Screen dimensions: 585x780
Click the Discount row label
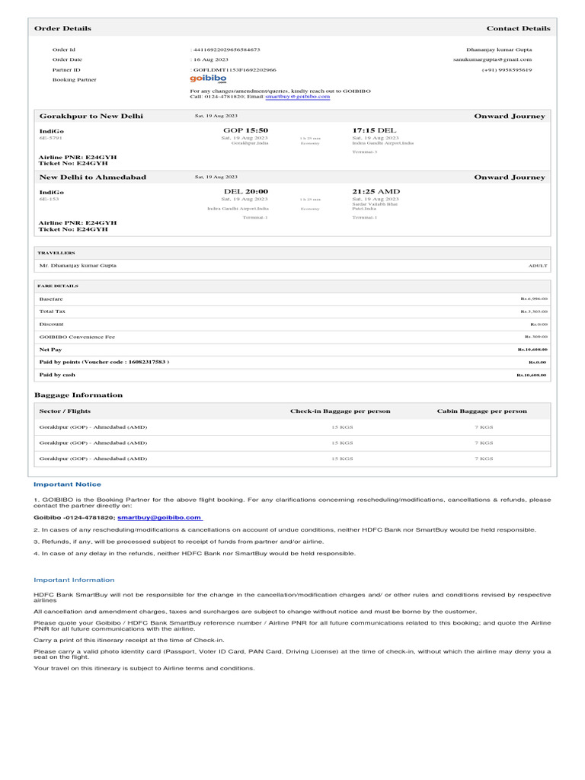point(51,324)
